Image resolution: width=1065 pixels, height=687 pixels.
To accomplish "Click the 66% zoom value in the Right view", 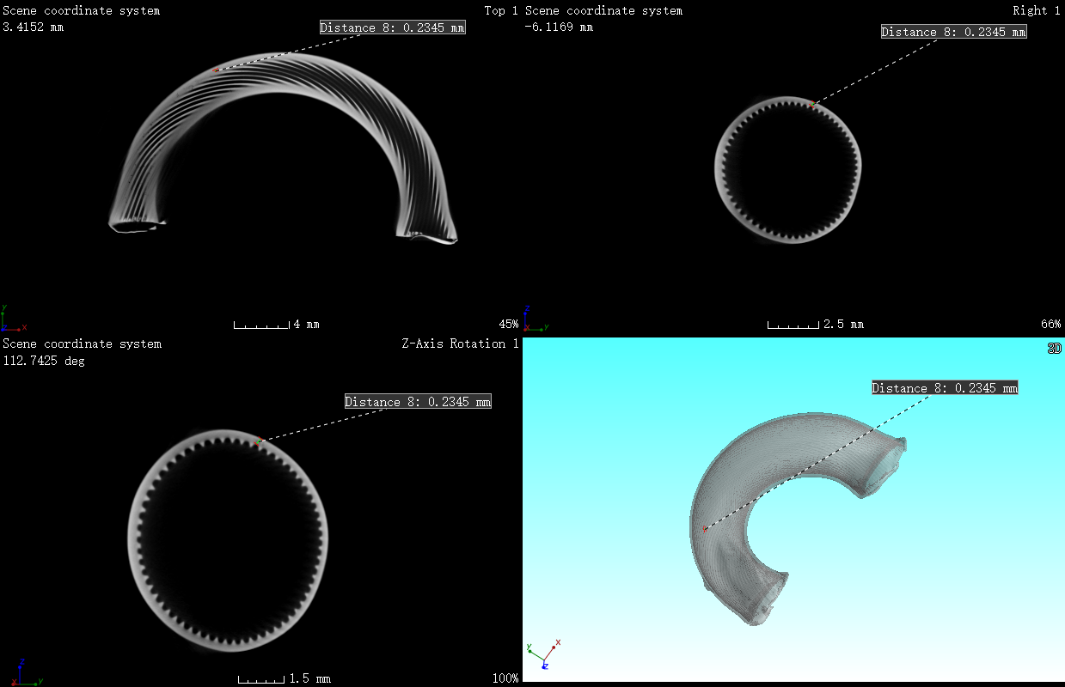I will point(1050,325).
